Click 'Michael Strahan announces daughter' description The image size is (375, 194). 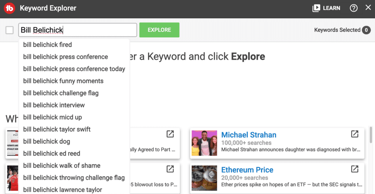pos(290,150)
